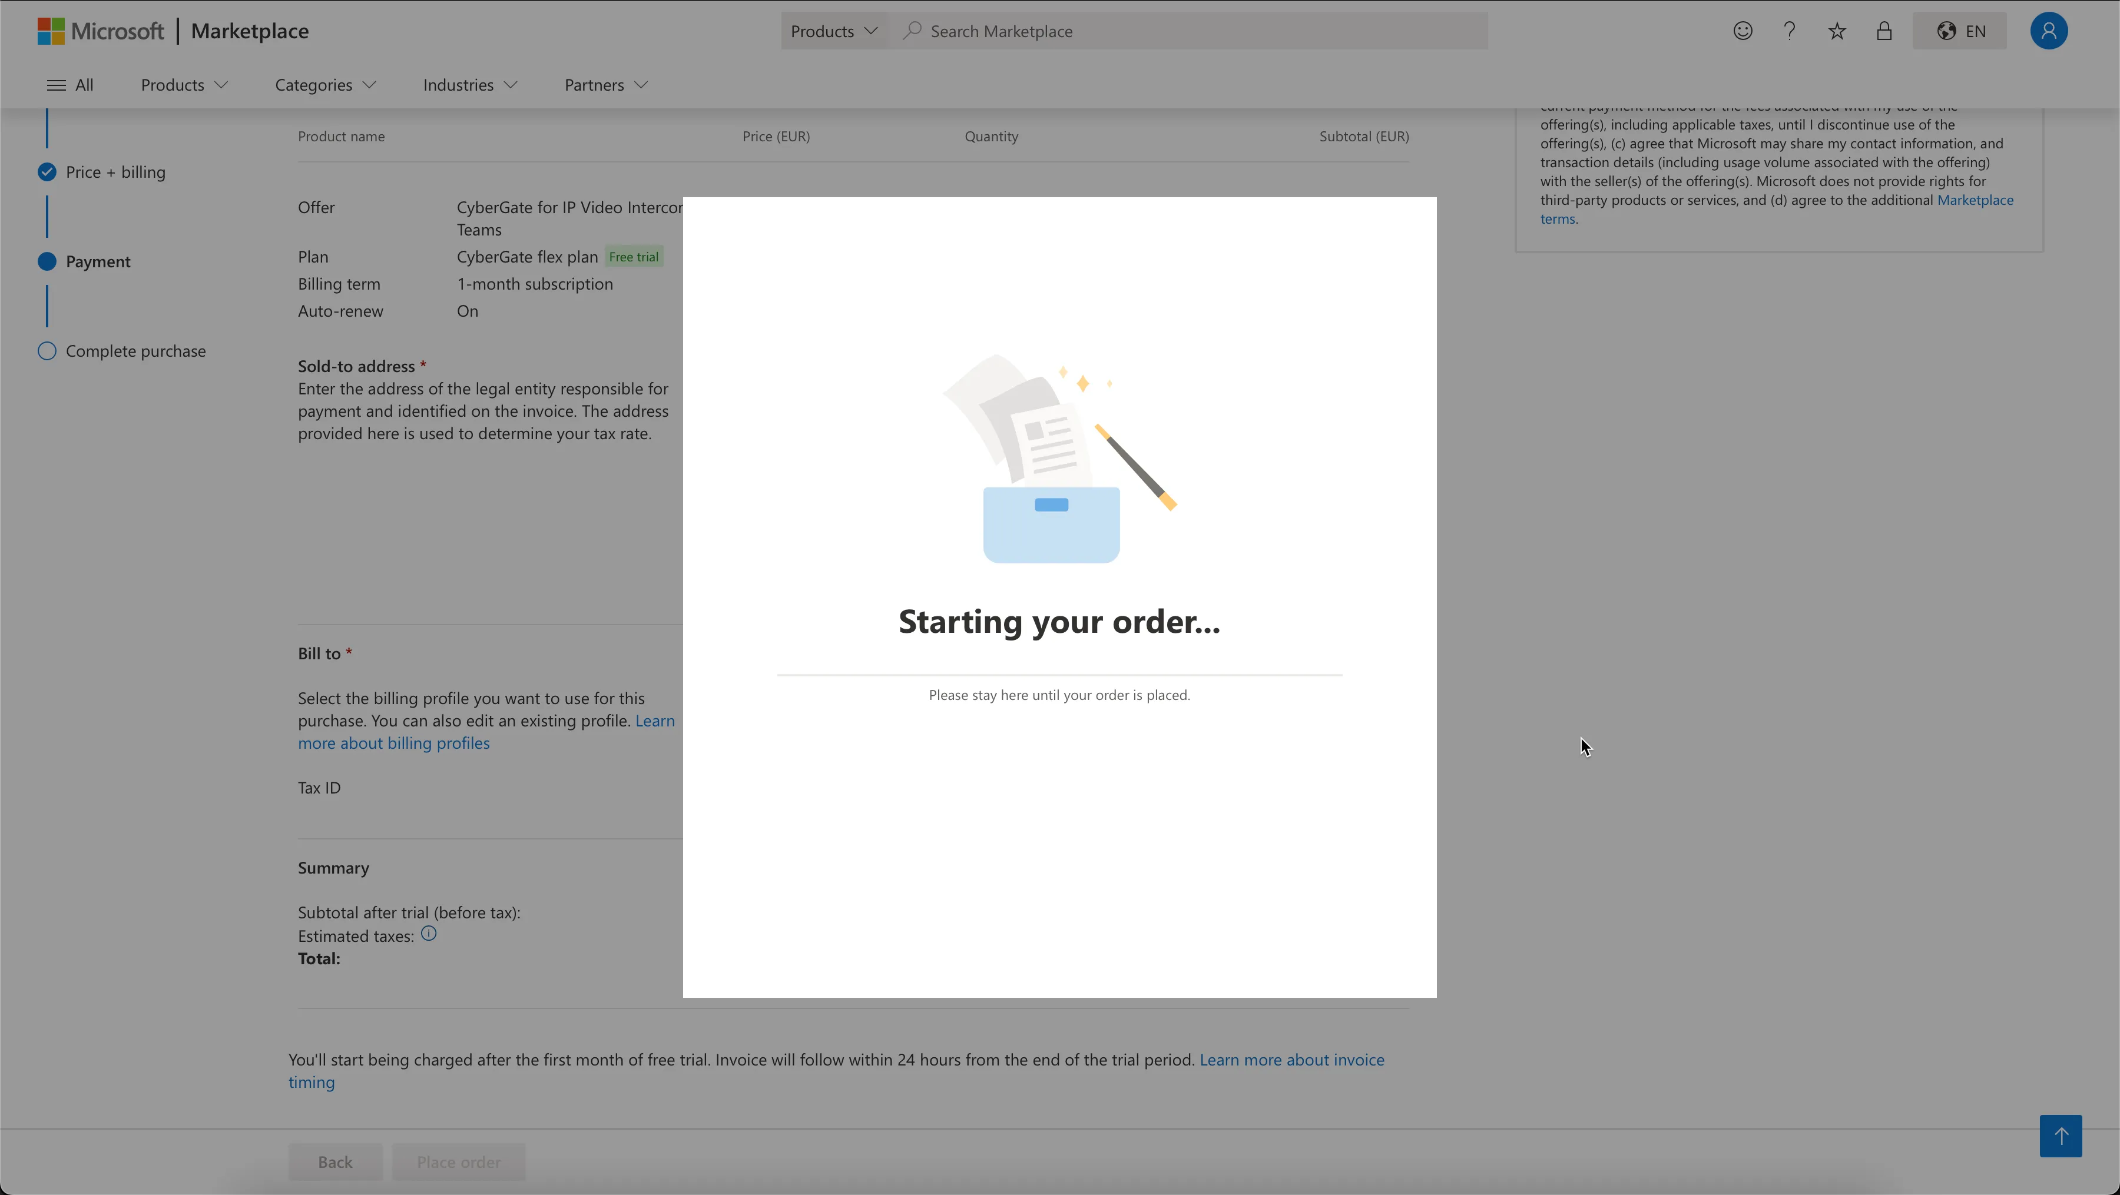
Task: Expand the Products navigation menu
Action: pos(184,85)
